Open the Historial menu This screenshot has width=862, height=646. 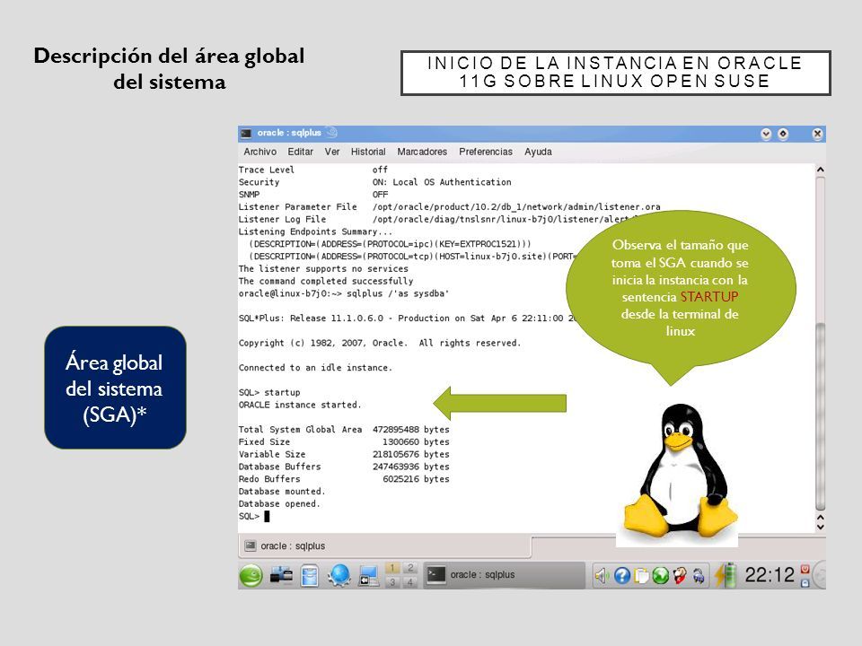368,152
